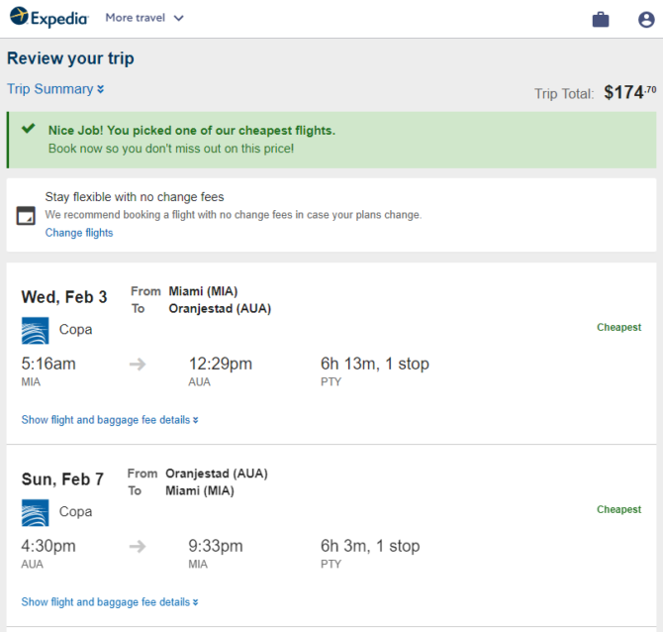Screen dimensions: 663x632
Task: Click the Copa logo for Feb 7 flight
Action: point(35,512)
